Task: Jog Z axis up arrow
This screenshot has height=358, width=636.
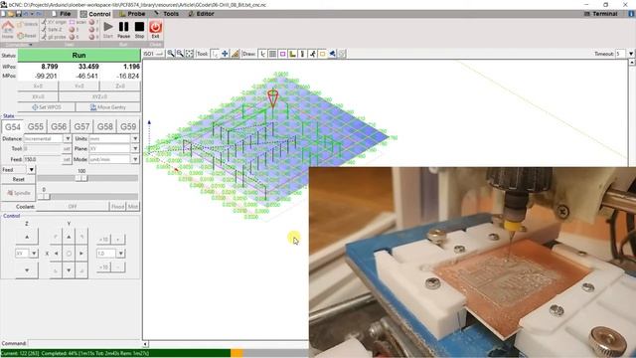Action: pyautogui.click(x=27, y=237)
